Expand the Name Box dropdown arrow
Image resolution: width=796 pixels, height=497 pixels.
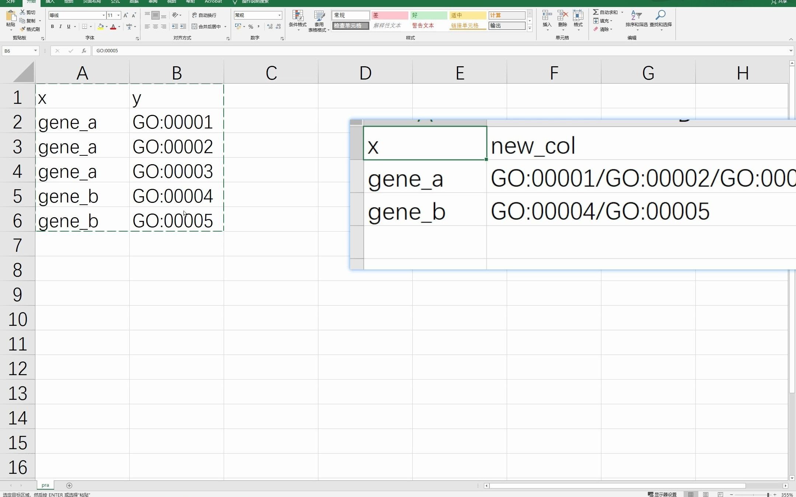[x=35, y=51]
